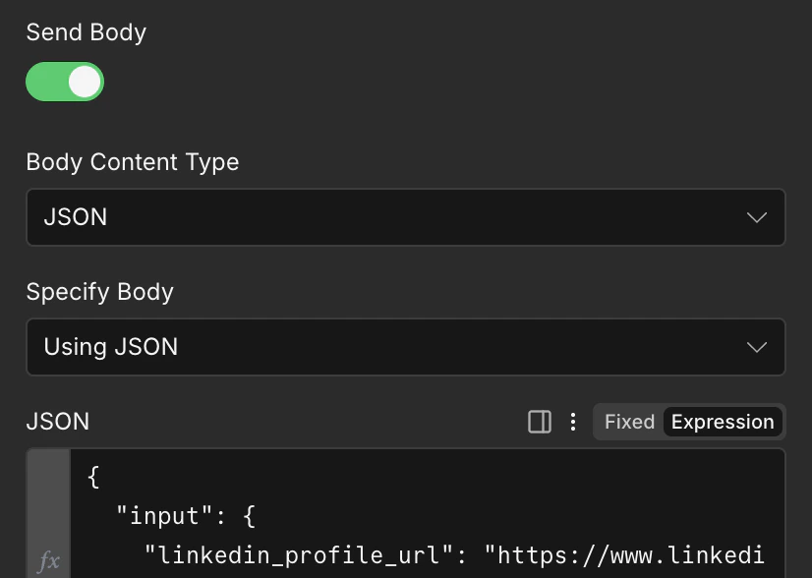This screenshot has width=812, height=578.
Task: Expand the Specify Body dropdown
Action: point(406,347)
